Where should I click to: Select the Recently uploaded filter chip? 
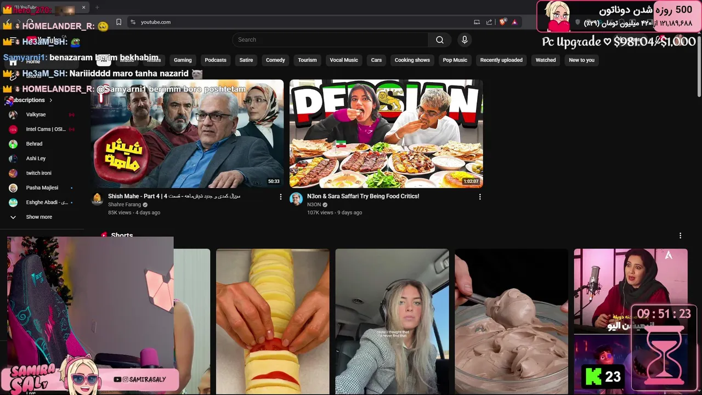(x=501, y=60)
